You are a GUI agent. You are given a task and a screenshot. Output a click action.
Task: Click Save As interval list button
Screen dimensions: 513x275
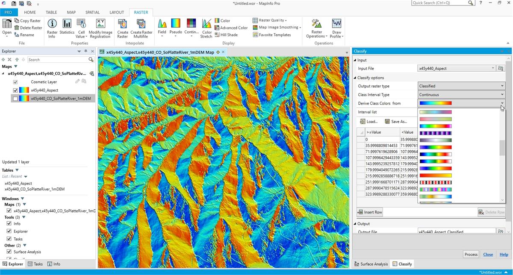(395, 122)
